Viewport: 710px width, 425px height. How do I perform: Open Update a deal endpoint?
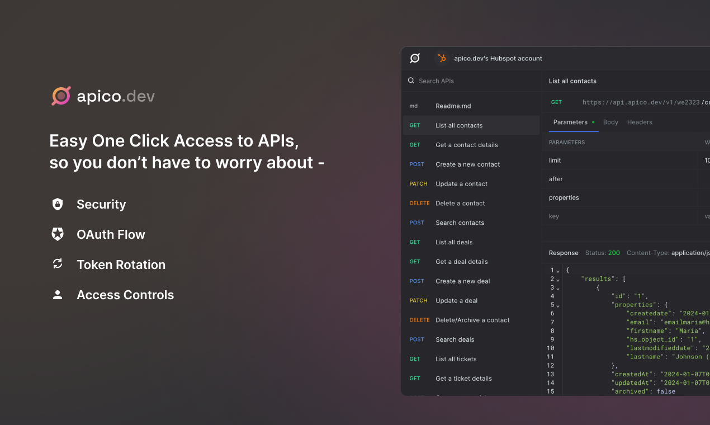click(x=471, y=300)
